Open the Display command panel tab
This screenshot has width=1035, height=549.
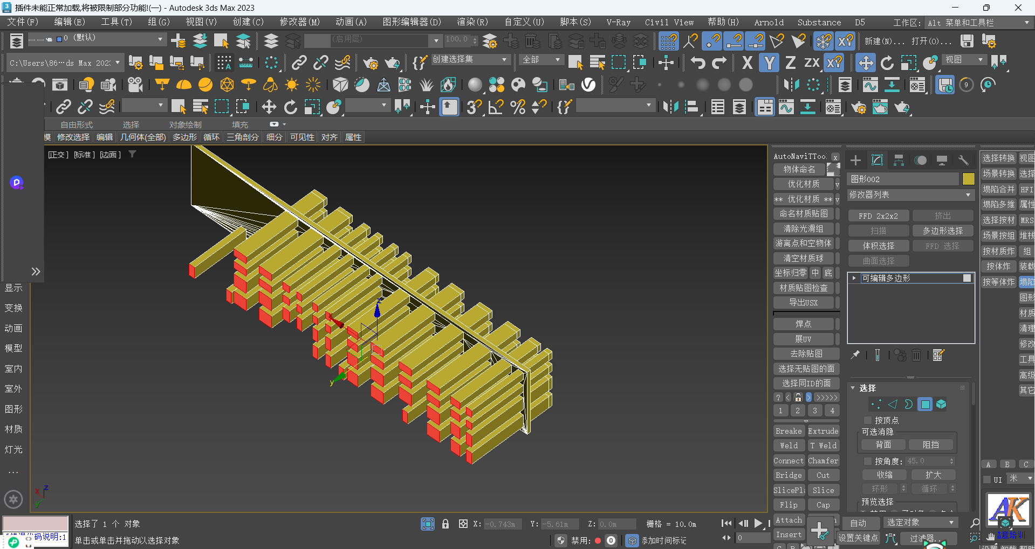tap(942, 160)
